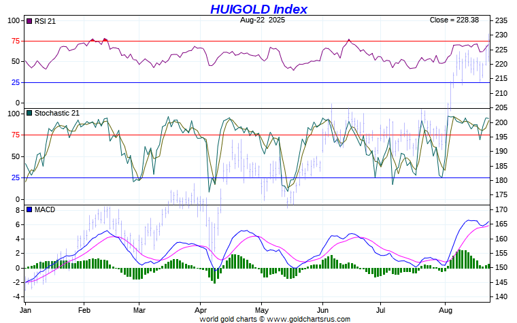Click the blue MACD legend swatch

[x=29, y=209]
